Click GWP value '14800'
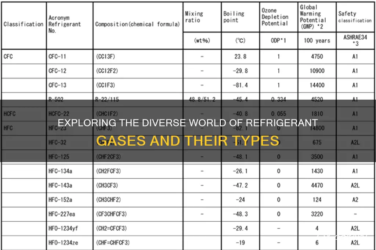 317,128
